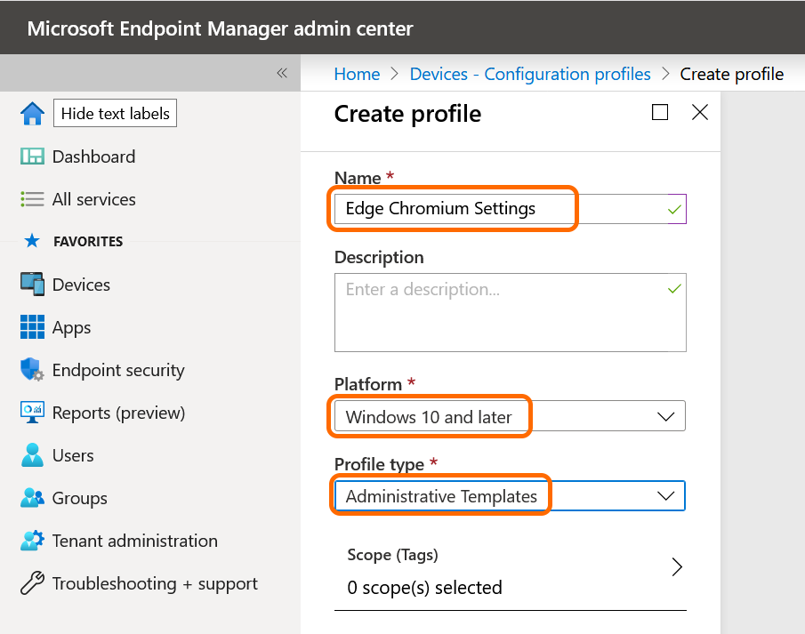805x634 pixels.
Task: Open Troubleshooting + support wrench icon
Action: pos(32,583)
